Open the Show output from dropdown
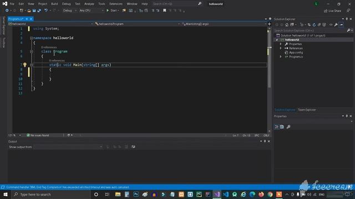The height and width of the screenshot is (199, 355). click(68, 147)
